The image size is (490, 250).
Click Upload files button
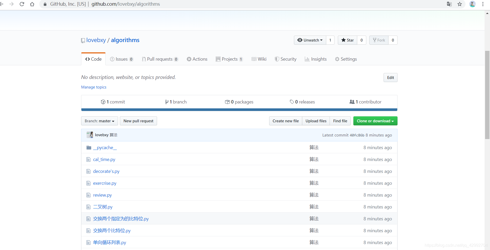316,121
